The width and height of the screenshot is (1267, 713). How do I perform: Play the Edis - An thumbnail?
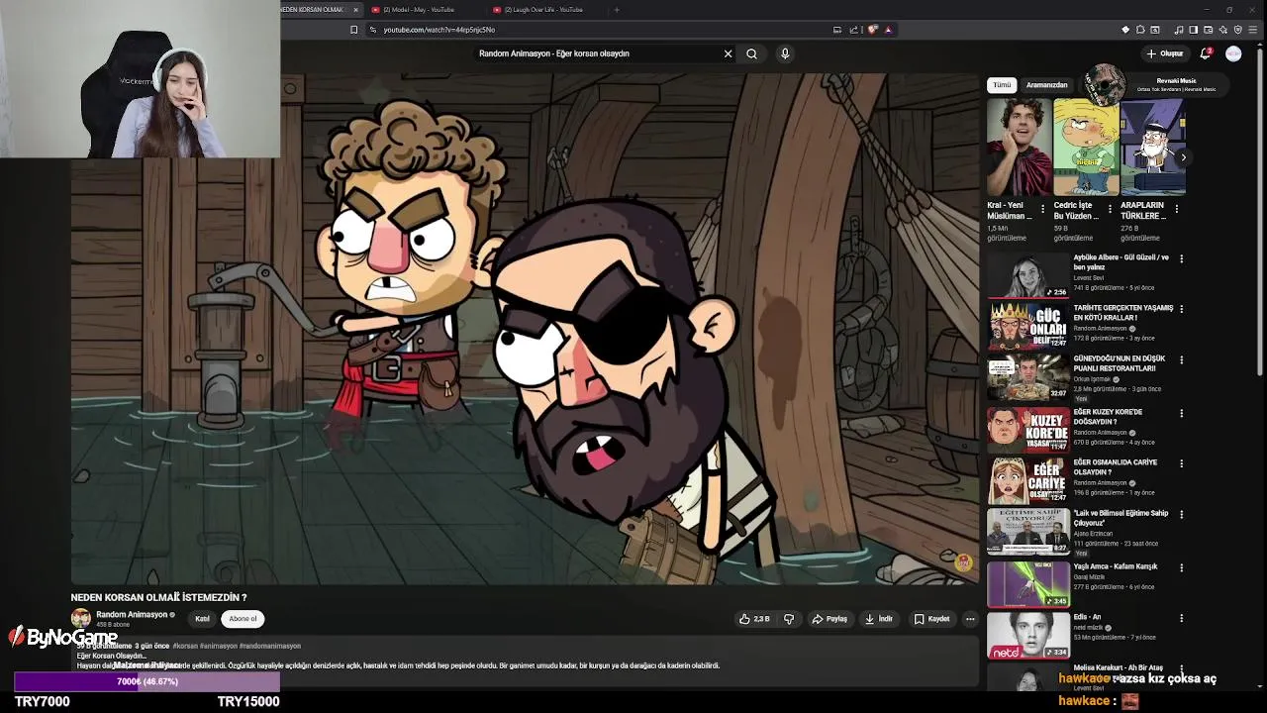click(x=1027, y=635)
